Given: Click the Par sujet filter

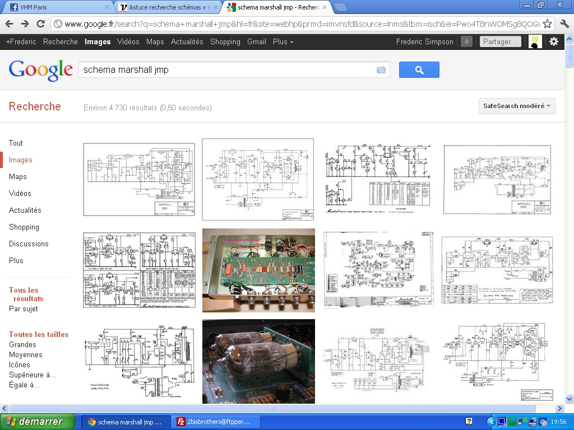Looking at the screenshot, I should pos(24,309).
